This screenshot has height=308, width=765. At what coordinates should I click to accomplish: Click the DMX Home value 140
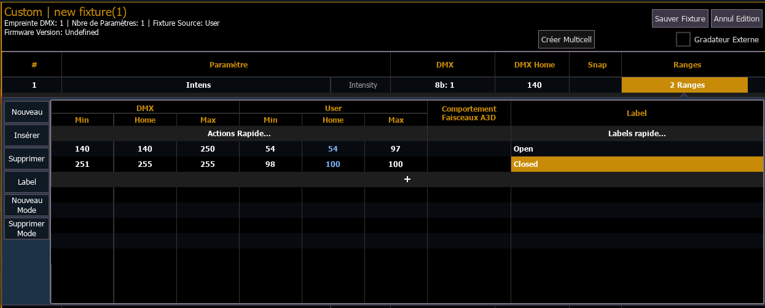(x=533, y=85)
